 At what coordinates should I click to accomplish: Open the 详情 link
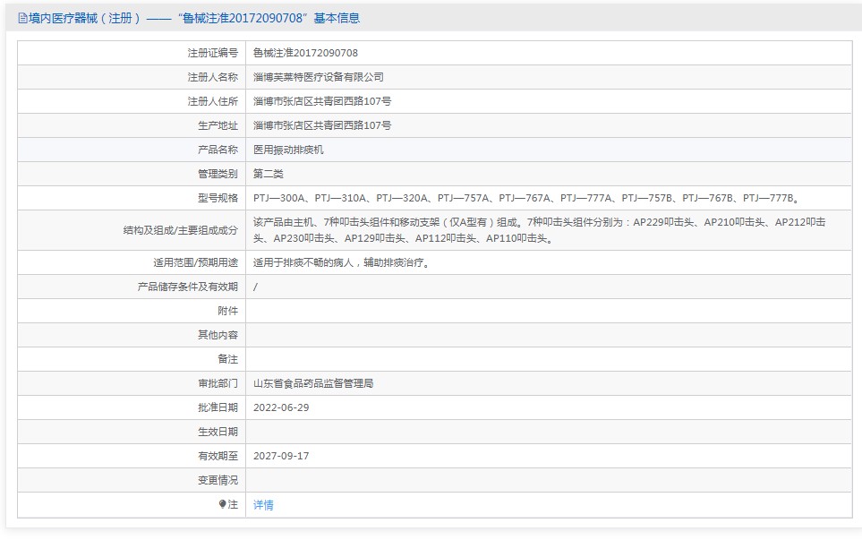coord(263,505)
